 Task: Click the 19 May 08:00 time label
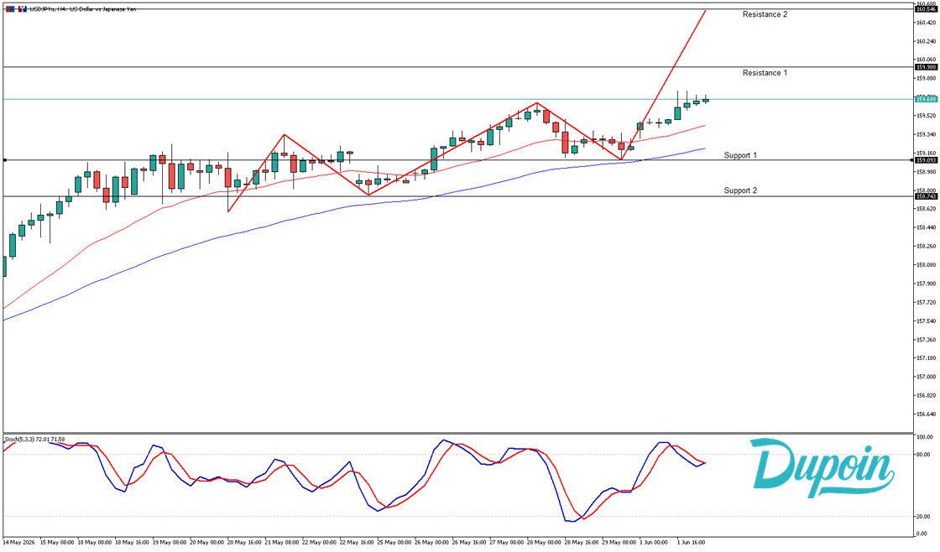170,543
